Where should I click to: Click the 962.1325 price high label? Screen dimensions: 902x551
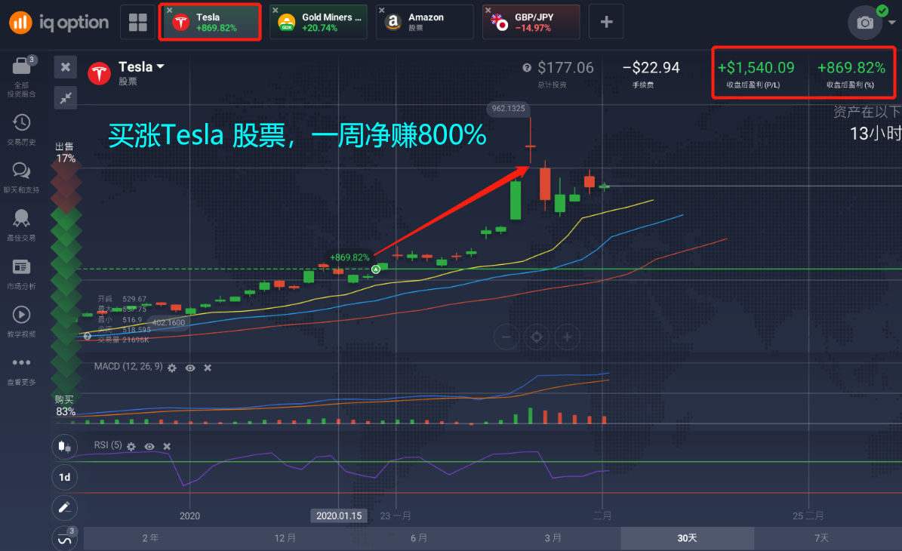pyautogui.click(x=508, y=108)
